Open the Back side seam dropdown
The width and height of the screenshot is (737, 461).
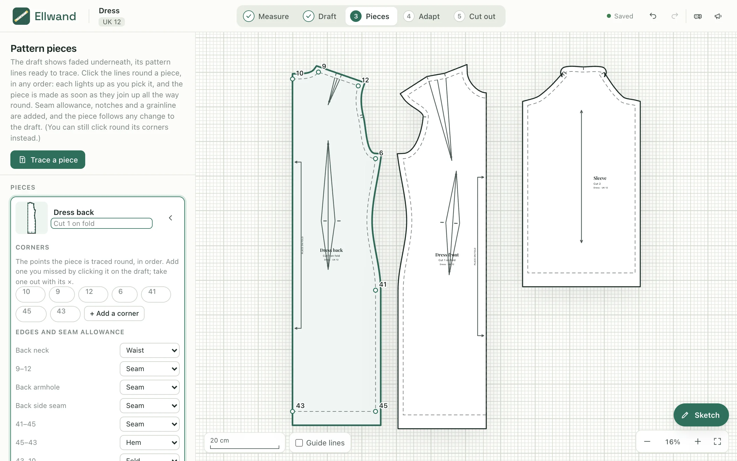tap(149, 405)
